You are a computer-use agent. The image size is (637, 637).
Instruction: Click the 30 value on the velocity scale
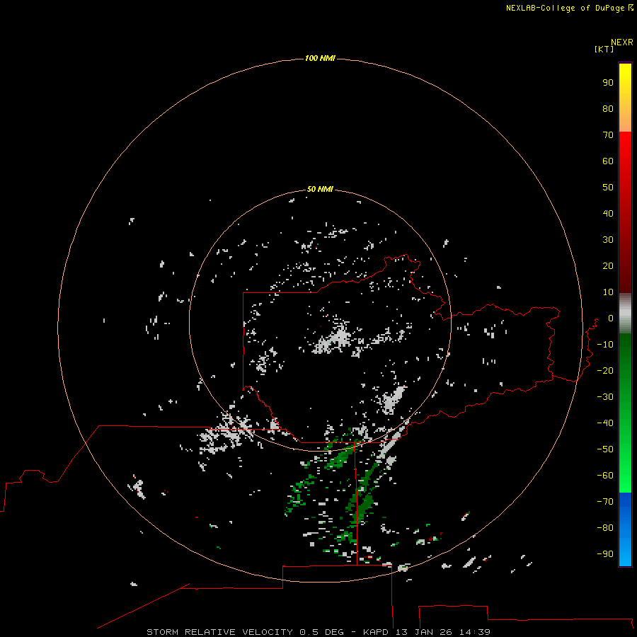click(x=608, y=240)
